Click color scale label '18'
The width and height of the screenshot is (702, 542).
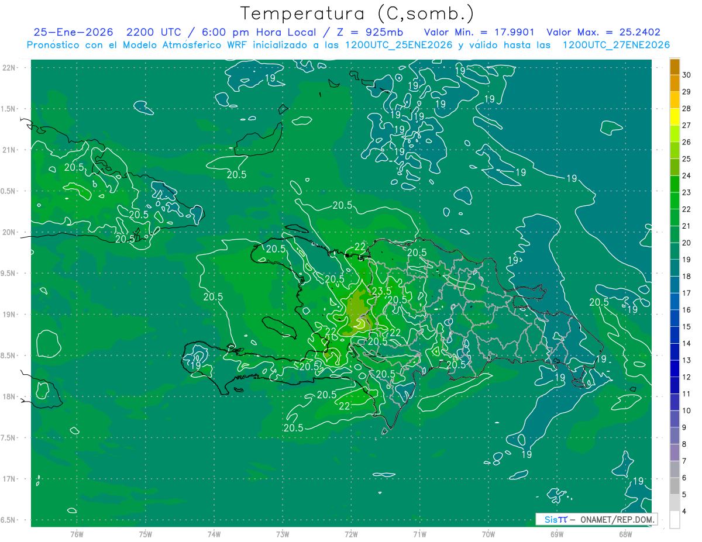686,276
